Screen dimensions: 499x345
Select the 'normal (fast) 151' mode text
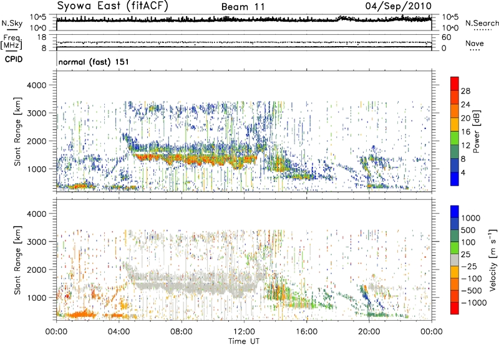[94, 62]
